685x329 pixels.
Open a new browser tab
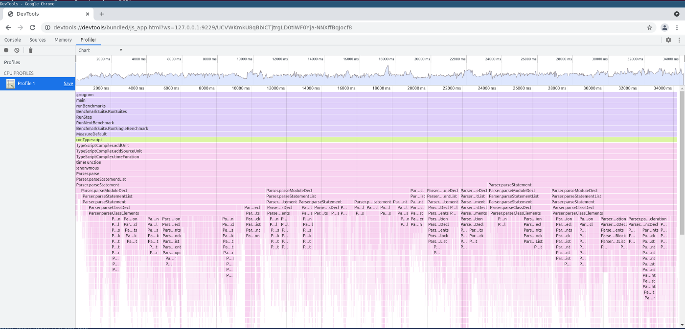click(x=102, y=14)
